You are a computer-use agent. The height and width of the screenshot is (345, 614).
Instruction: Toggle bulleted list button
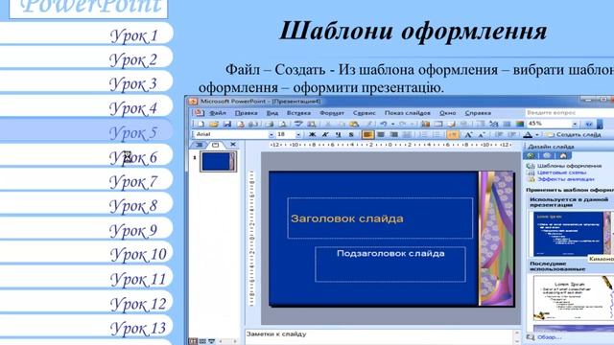pos(437,134)
